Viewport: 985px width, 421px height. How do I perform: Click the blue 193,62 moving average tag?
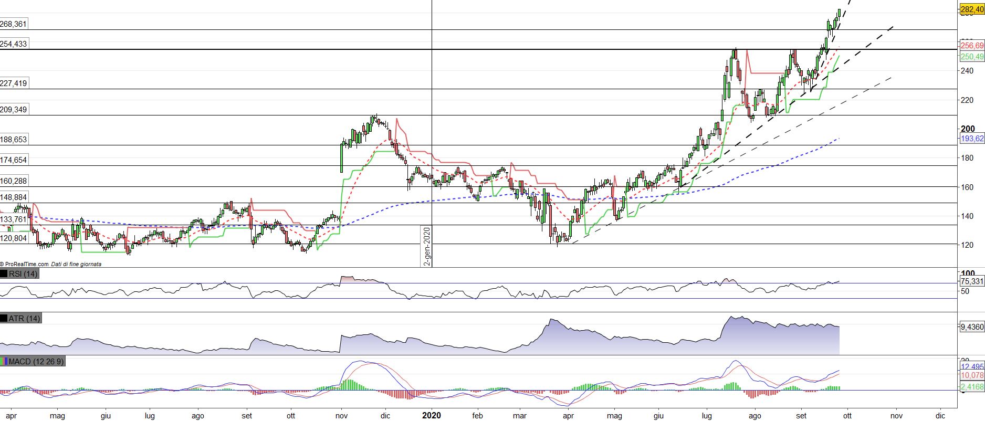(x=972, y=139)
